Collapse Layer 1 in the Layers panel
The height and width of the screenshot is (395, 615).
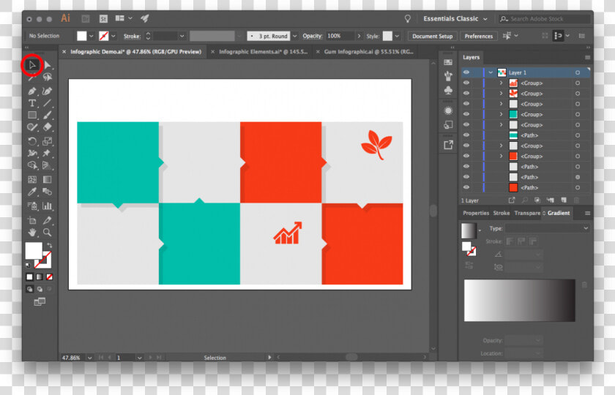(491, 72)
